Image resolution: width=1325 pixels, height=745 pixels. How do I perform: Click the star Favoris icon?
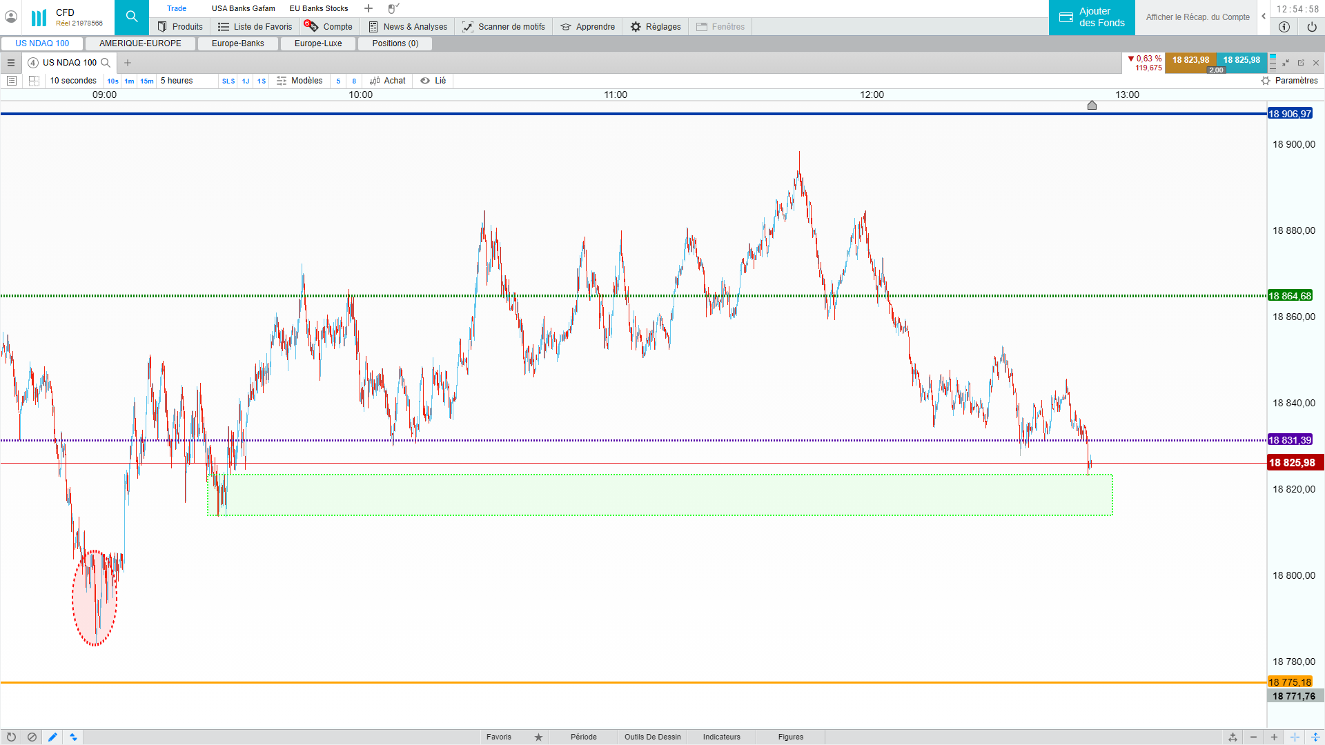point(538,737)
